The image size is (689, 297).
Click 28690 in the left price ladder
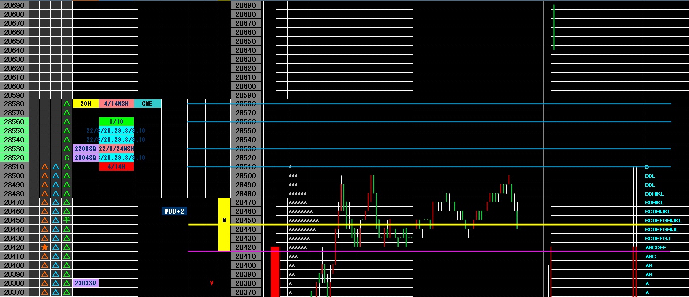point(14,5)
